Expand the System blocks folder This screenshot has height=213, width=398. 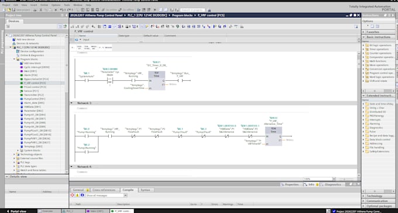pyautogui.click(x=18, y=150)
